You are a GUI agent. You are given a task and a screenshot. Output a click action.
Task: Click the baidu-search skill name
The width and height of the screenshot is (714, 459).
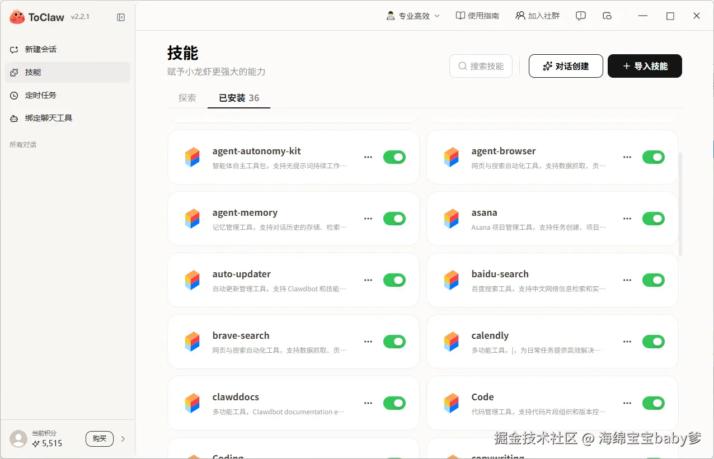[500, 275]
